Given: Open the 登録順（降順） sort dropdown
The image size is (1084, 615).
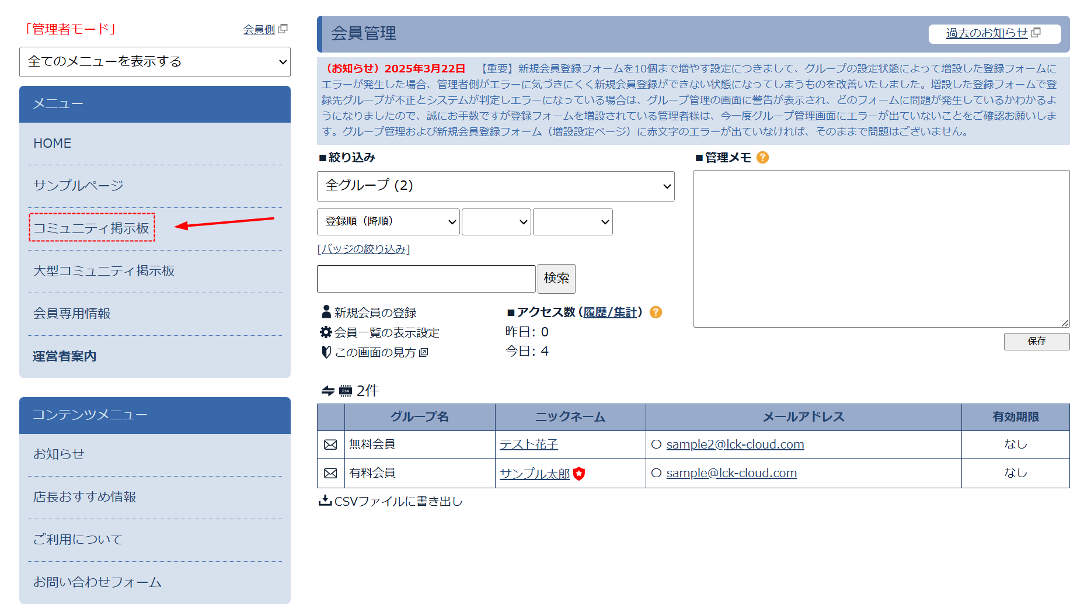Looking at the screenshot, I should tap(388, 222).
